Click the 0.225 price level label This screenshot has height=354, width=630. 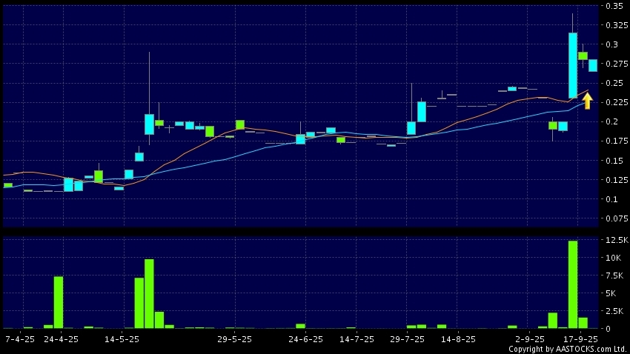(x=617, y=102)
